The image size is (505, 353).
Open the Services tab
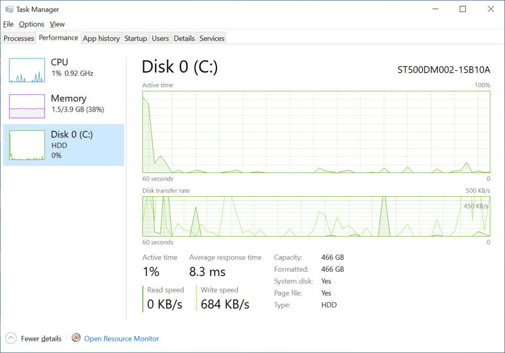(x=212, y=38)
